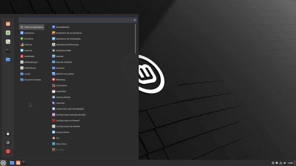Lock the screen using the padlock icon

click(8, 133)
